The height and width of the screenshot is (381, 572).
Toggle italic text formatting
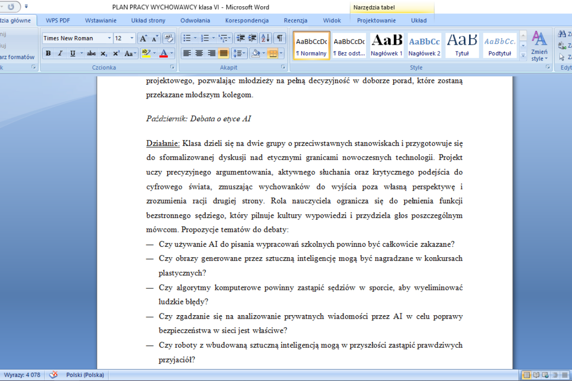[60, 53]
